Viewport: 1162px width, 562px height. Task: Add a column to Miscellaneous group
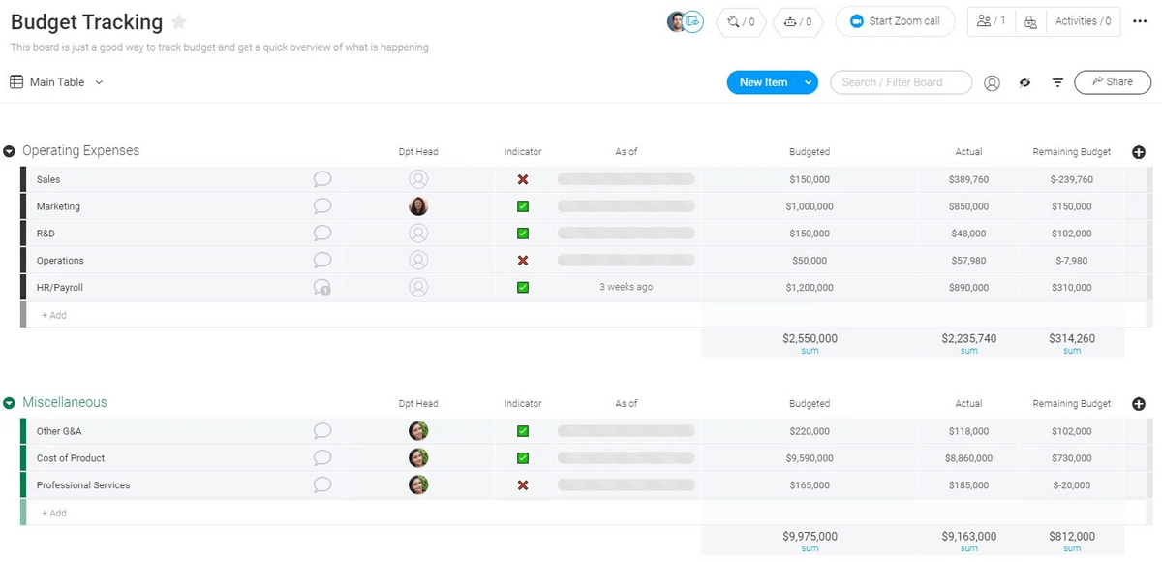[1139, 404]
